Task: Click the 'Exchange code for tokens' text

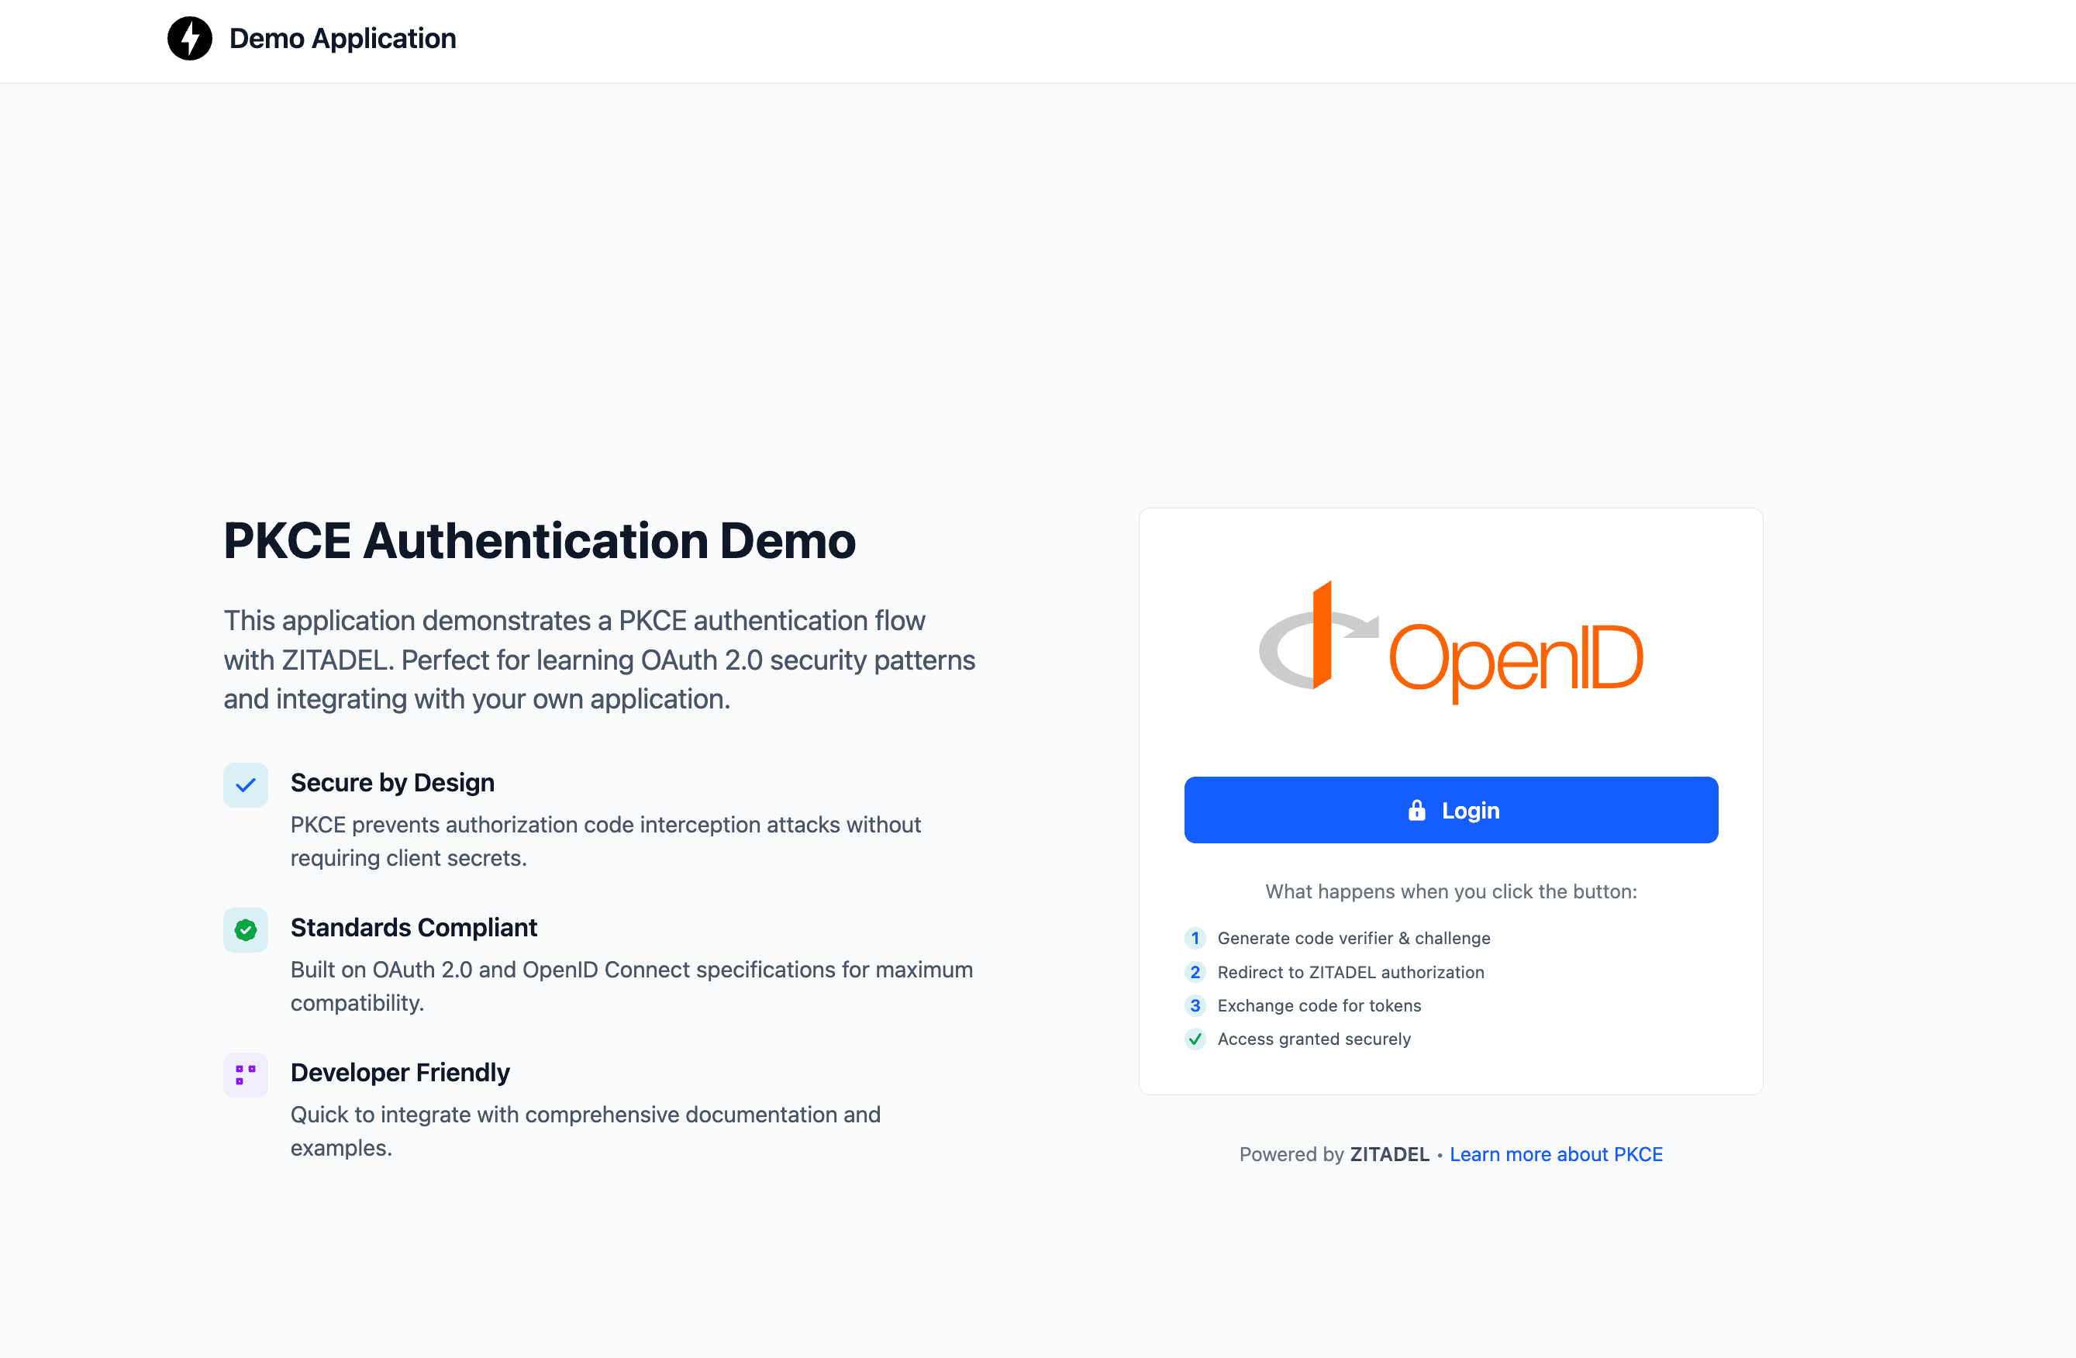Action: tap(1319, 1005)
